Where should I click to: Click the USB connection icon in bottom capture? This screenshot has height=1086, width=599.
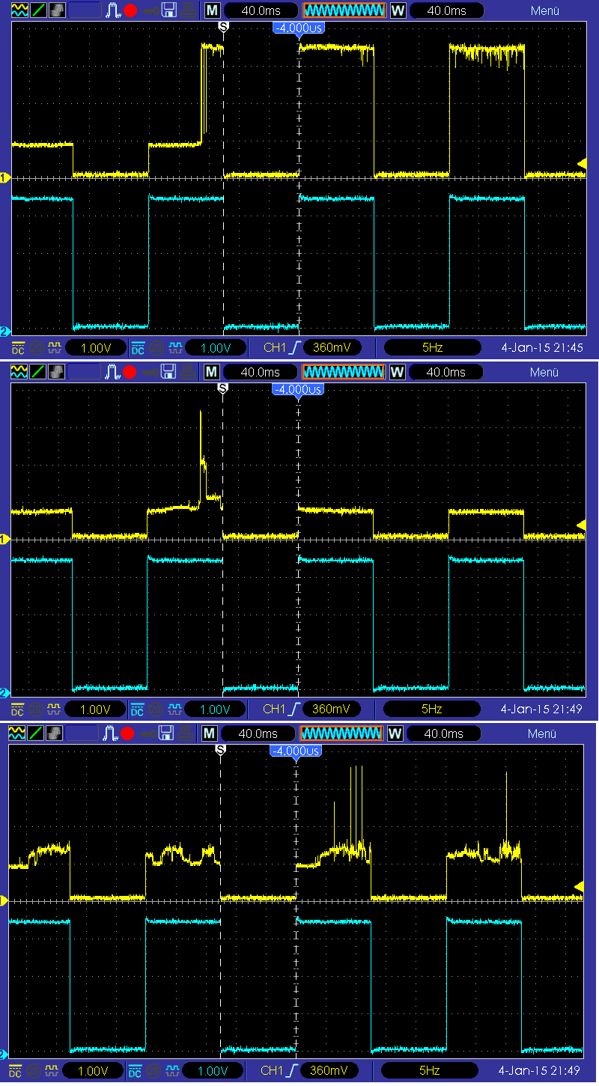pyautogui.click(x=148, y=733)
